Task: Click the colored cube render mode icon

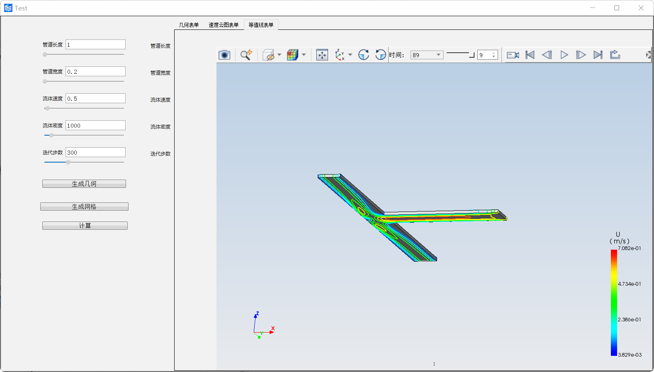Action: tap(292, 55)
